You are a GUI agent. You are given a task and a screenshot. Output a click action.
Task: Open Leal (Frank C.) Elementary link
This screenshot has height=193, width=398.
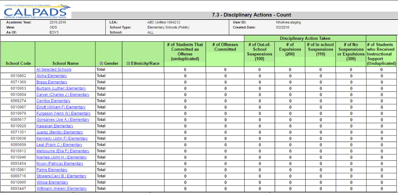pos(59,145)
